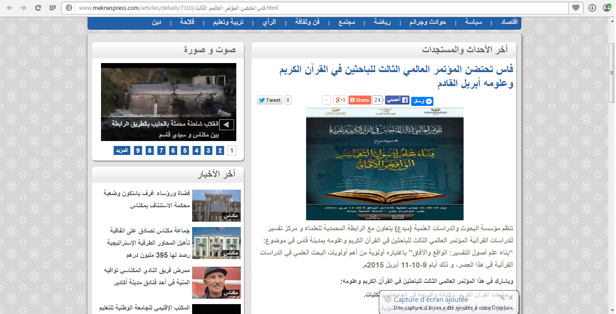Screen dimensions: 616x314
Task: Bookmark the page with the heart icon
Action: (576, 8)
